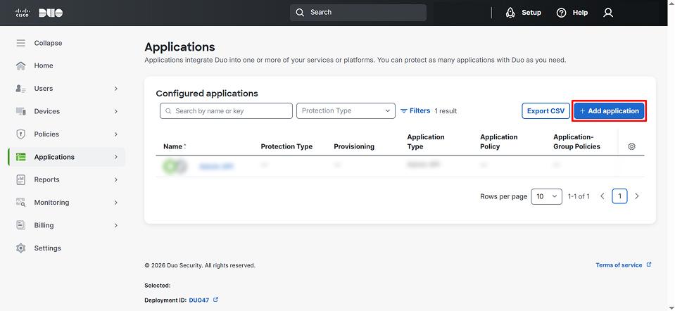This screenshot has width=675, height=311.
Task: Go to previous page arrow
Action: pos(603,196)
